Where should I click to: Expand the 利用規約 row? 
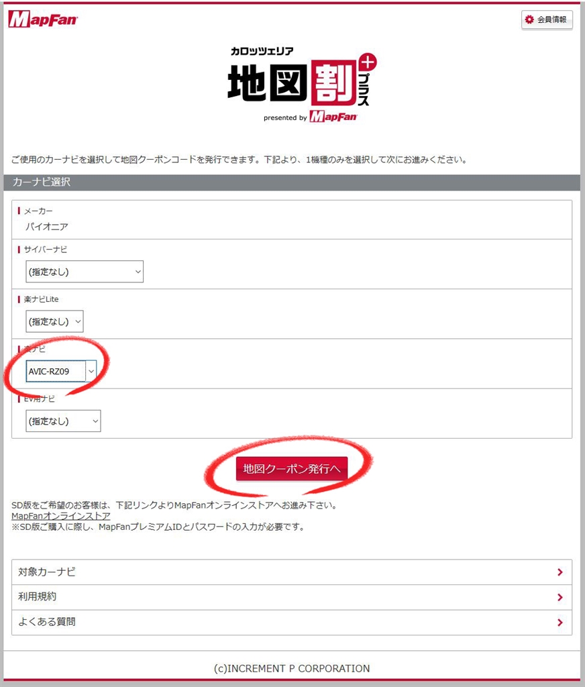coord(292,597)
